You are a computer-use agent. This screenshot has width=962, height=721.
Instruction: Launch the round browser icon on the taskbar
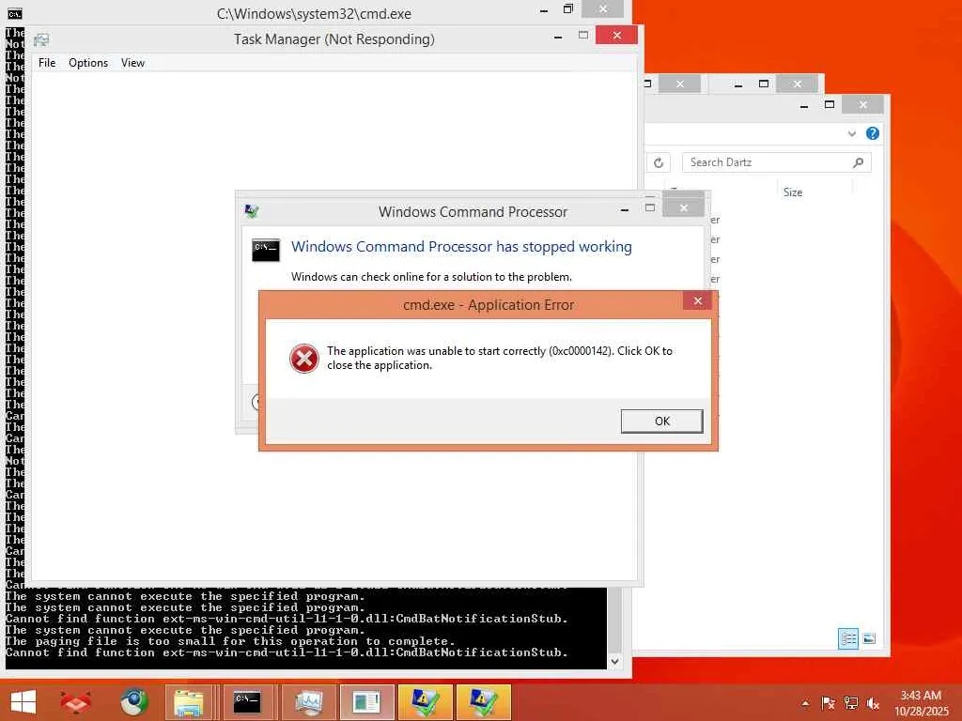[x=133, y=702]
